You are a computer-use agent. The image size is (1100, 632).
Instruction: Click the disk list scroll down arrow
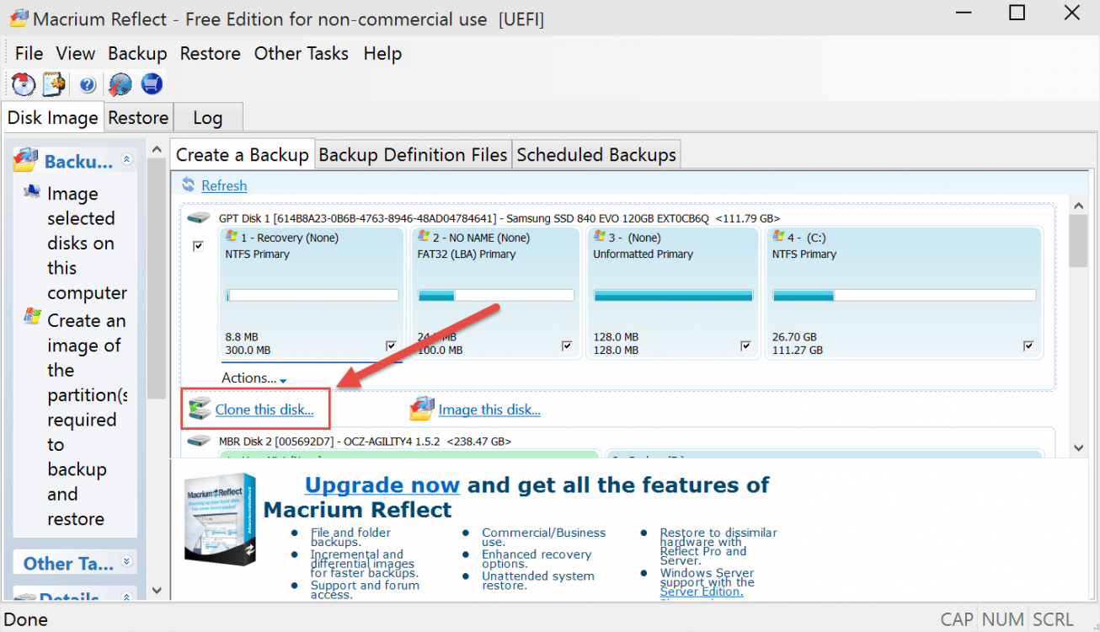[1079, 447]
